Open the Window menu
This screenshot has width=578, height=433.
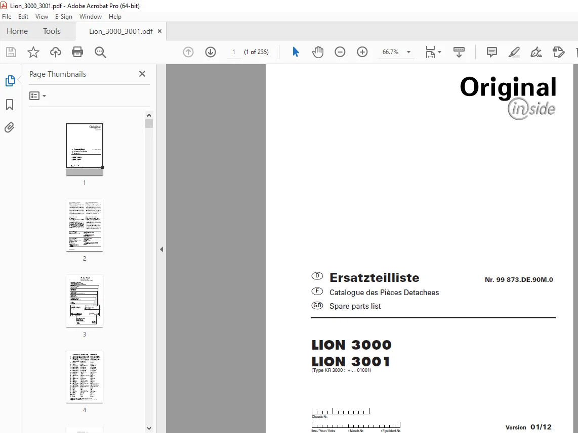click(x=90, y=17)
